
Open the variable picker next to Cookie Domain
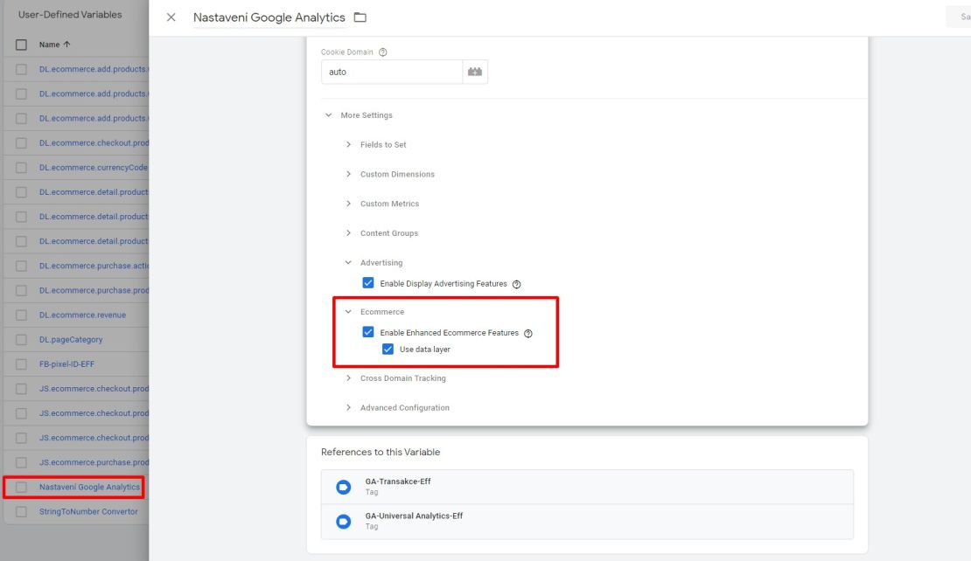click(475, 72)
